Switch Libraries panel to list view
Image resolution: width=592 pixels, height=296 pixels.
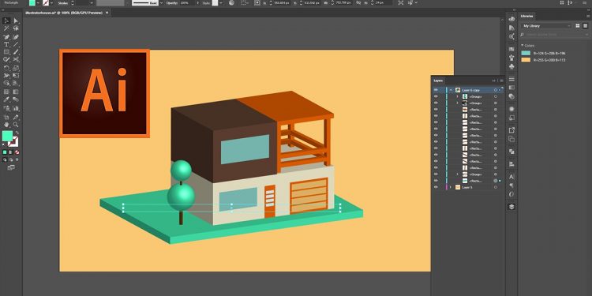click(x=585, y=26)
